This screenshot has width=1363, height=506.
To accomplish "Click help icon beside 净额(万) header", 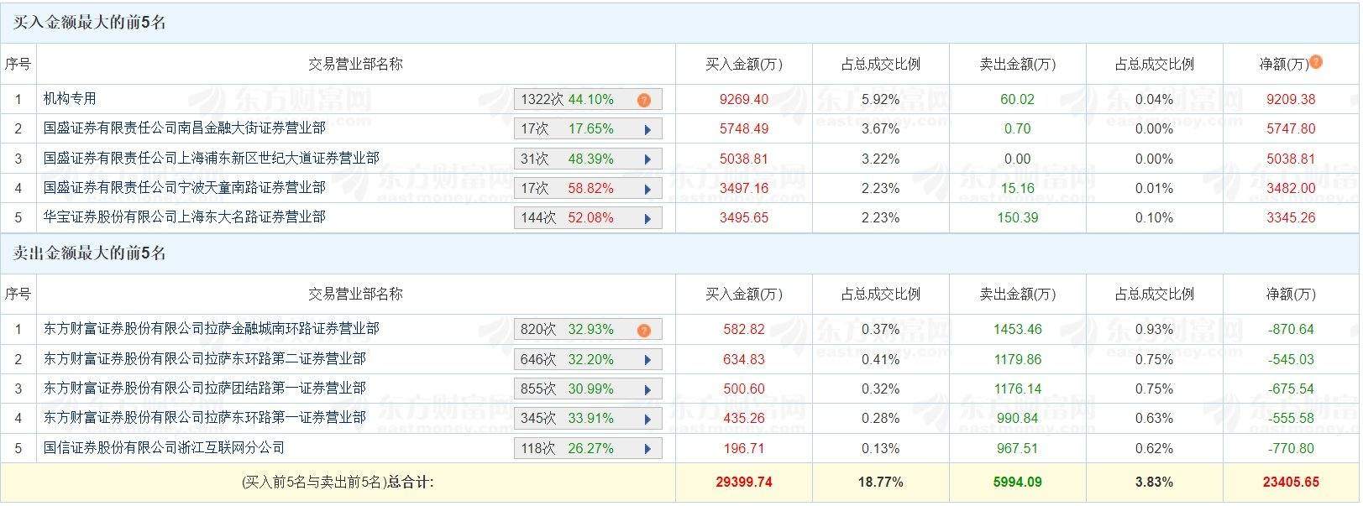I will pyautogui.click(x=1316, y=61).
